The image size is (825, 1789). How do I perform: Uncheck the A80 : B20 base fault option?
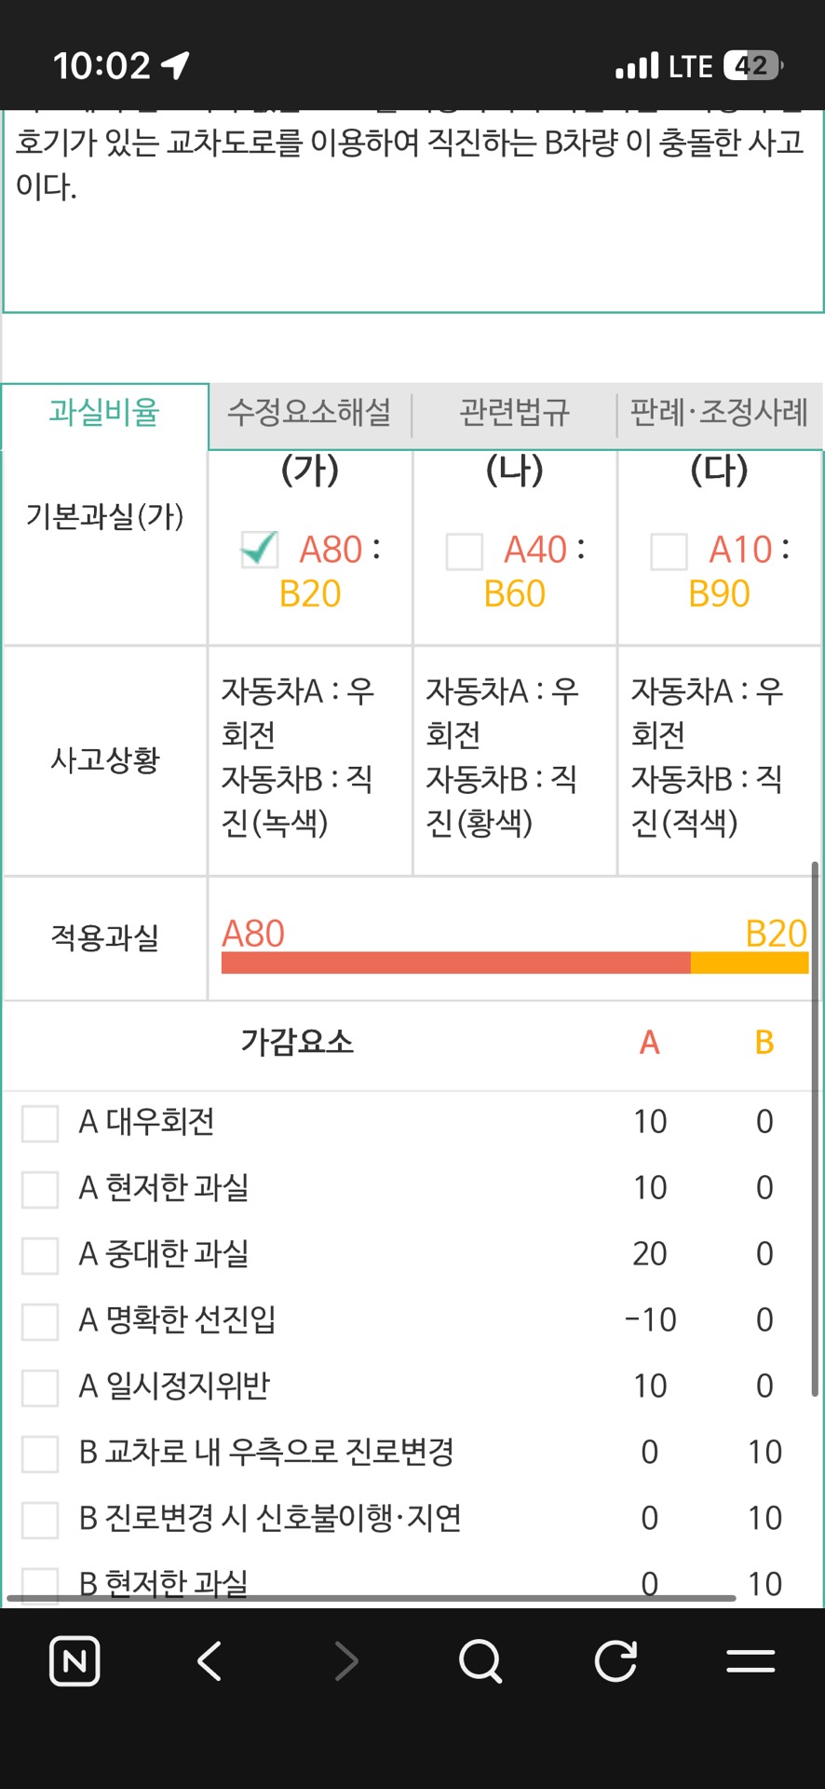coord(259,550)
